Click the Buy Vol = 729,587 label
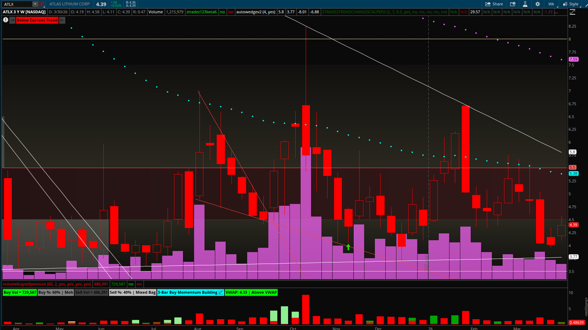 tap(20, 292)
